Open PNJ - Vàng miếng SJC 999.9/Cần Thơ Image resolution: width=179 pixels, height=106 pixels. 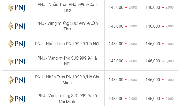(67, 26)
